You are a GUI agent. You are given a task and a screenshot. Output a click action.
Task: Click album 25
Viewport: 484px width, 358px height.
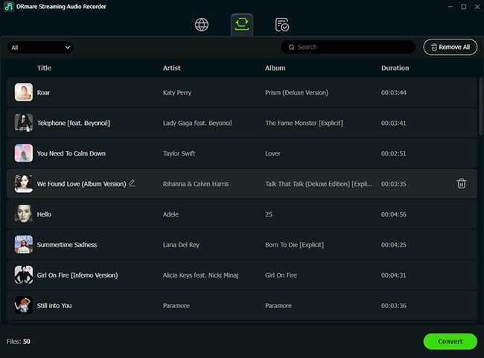point(269,214)
